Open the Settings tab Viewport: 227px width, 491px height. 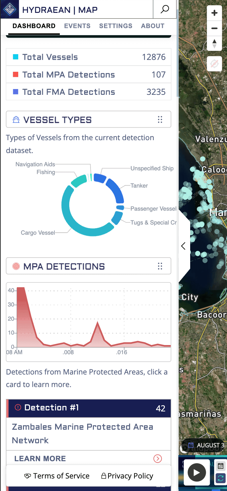116,26
